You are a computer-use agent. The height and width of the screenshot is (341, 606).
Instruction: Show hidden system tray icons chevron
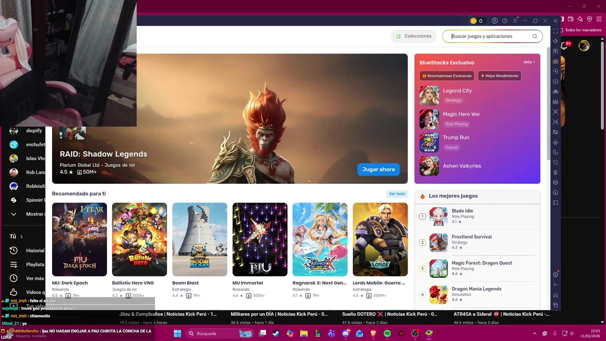[535, 333]
